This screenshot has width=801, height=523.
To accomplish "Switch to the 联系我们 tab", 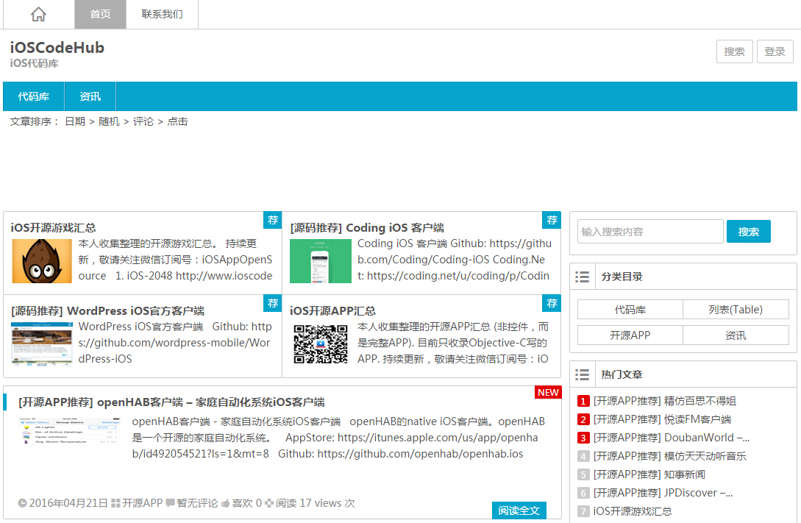I will [x=162, y=14].
